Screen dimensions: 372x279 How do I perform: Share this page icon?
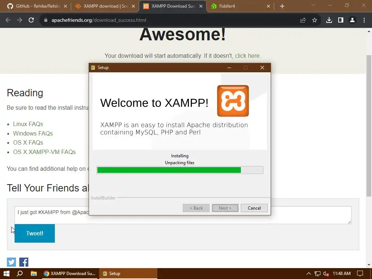(x=303, y=20)
